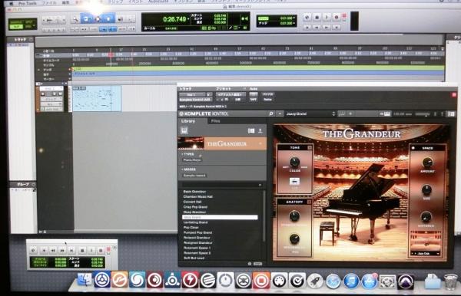Image resolution: width=461 pixels, height=296 pixels.
Task: Click the user content person icon in Library
Action: (x=260, y=130)
